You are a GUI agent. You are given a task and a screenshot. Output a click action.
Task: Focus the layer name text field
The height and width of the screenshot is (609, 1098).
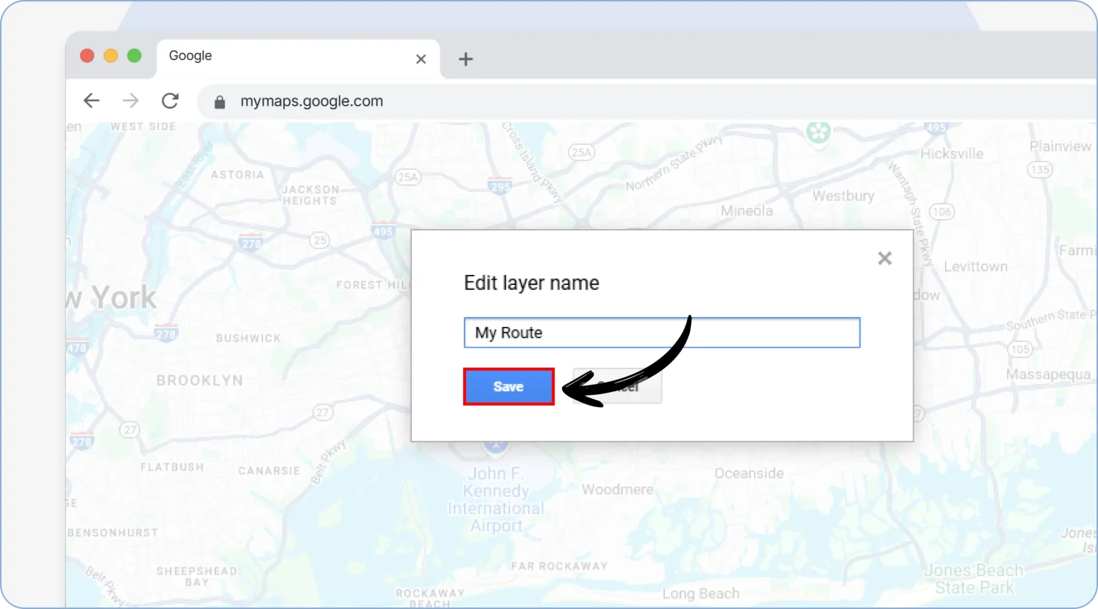(661, 333)
